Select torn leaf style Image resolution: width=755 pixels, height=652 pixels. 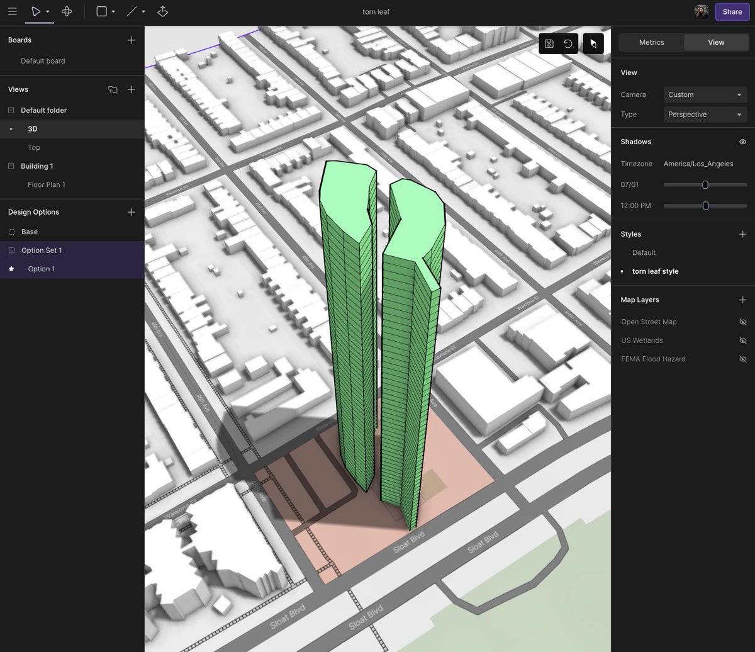(x=655, y=271)
